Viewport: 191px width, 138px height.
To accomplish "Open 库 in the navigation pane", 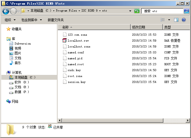I will pos(13,39).
